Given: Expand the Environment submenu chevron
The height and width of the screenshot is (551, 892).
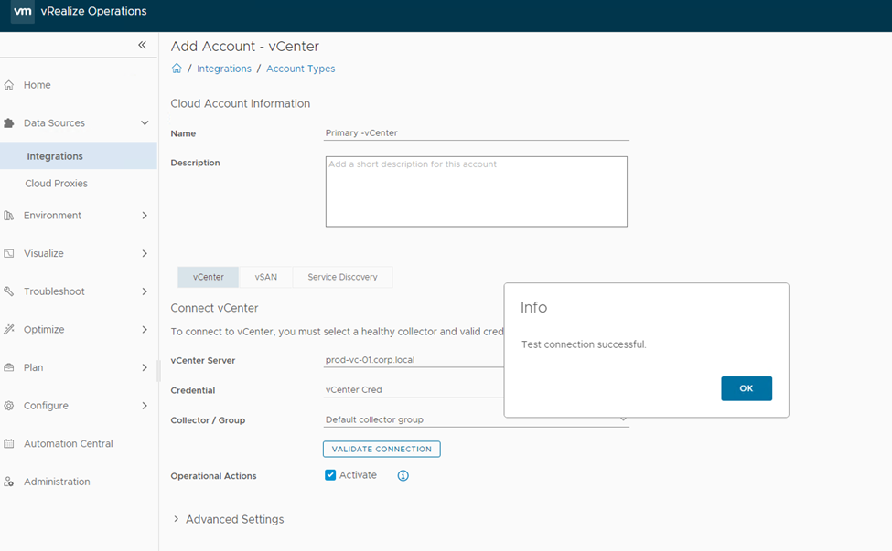Looking at the screenshot, I should [x=145, y=216].
